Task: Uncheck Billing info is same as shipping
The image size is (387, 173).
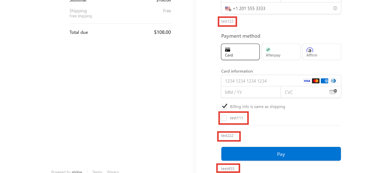Action: coord(224,106)
